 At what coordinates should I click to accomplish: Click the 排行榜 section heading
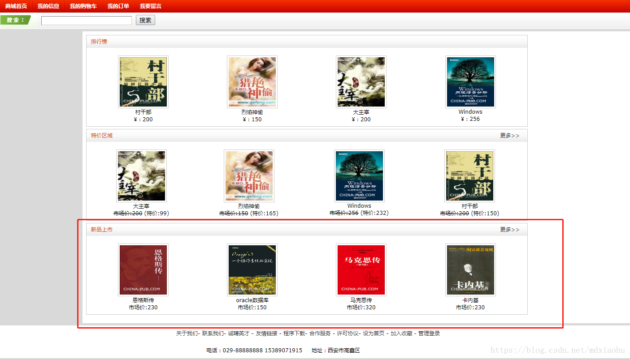(99, 42)
